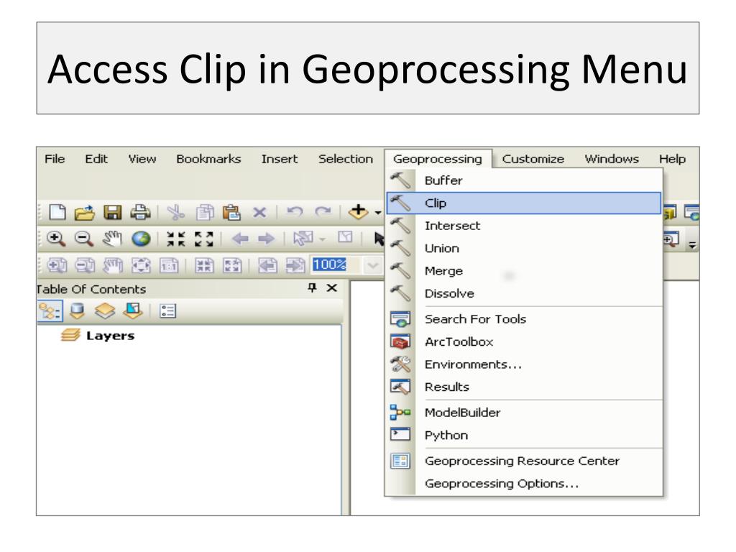Screen dimensions: 736x552
Task: Open the View menu
Action: click(142, 159)
